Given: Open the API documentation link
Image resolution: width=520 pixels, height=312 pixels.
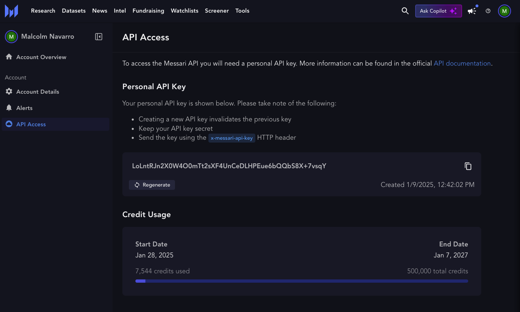Looking at the screenshot, I should (x=462, y=64).
